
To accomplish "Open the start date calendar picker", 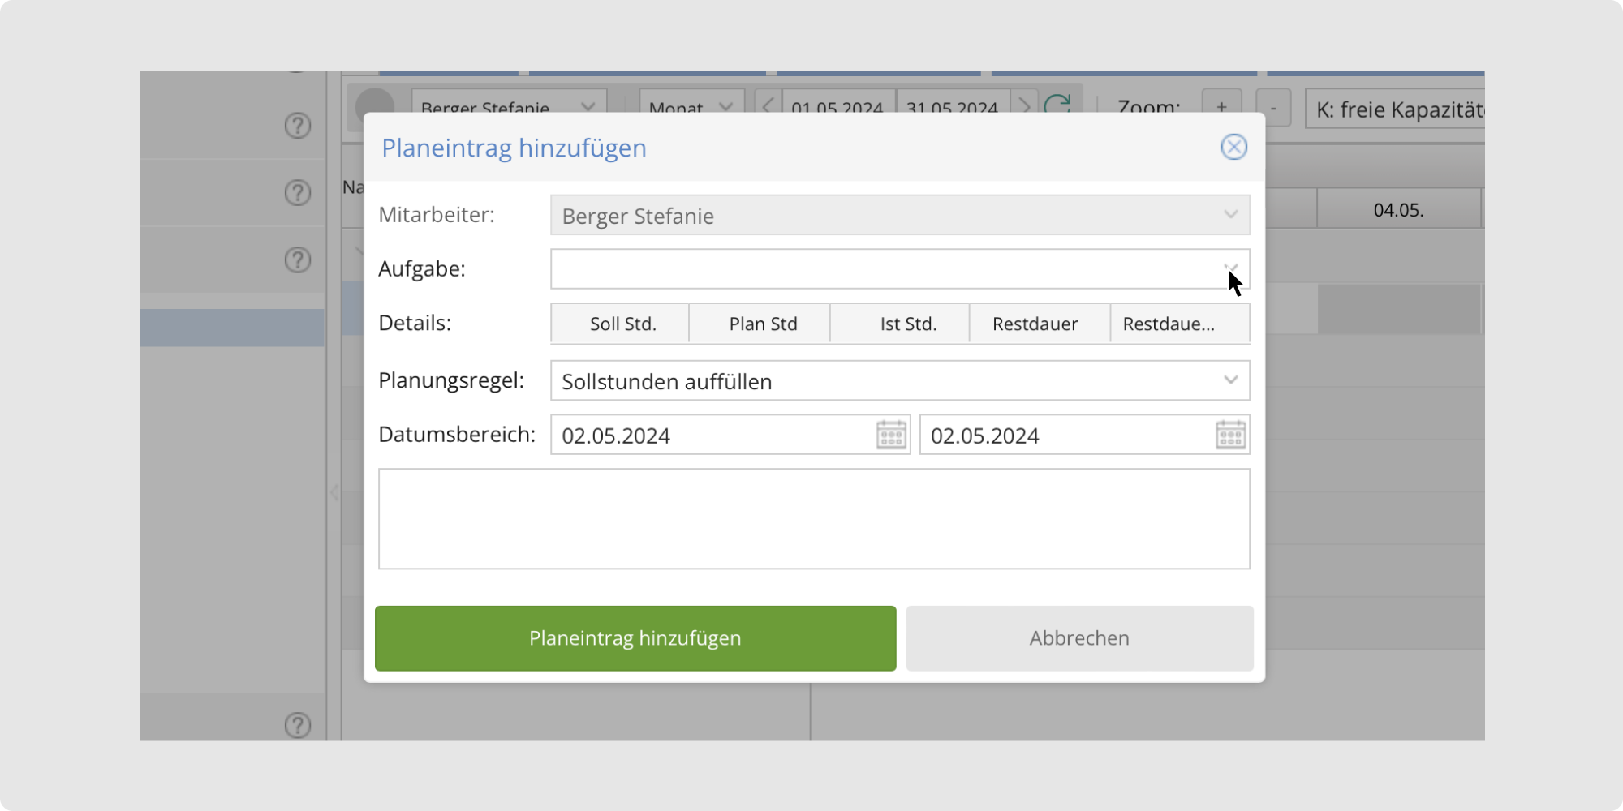I will click(x=891, y=436).
